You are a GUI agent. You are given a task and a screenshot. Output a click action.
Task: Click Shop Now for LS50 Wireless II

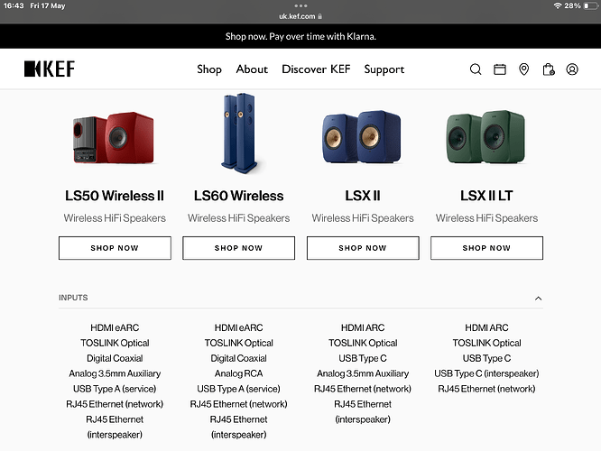pos(115,248)
